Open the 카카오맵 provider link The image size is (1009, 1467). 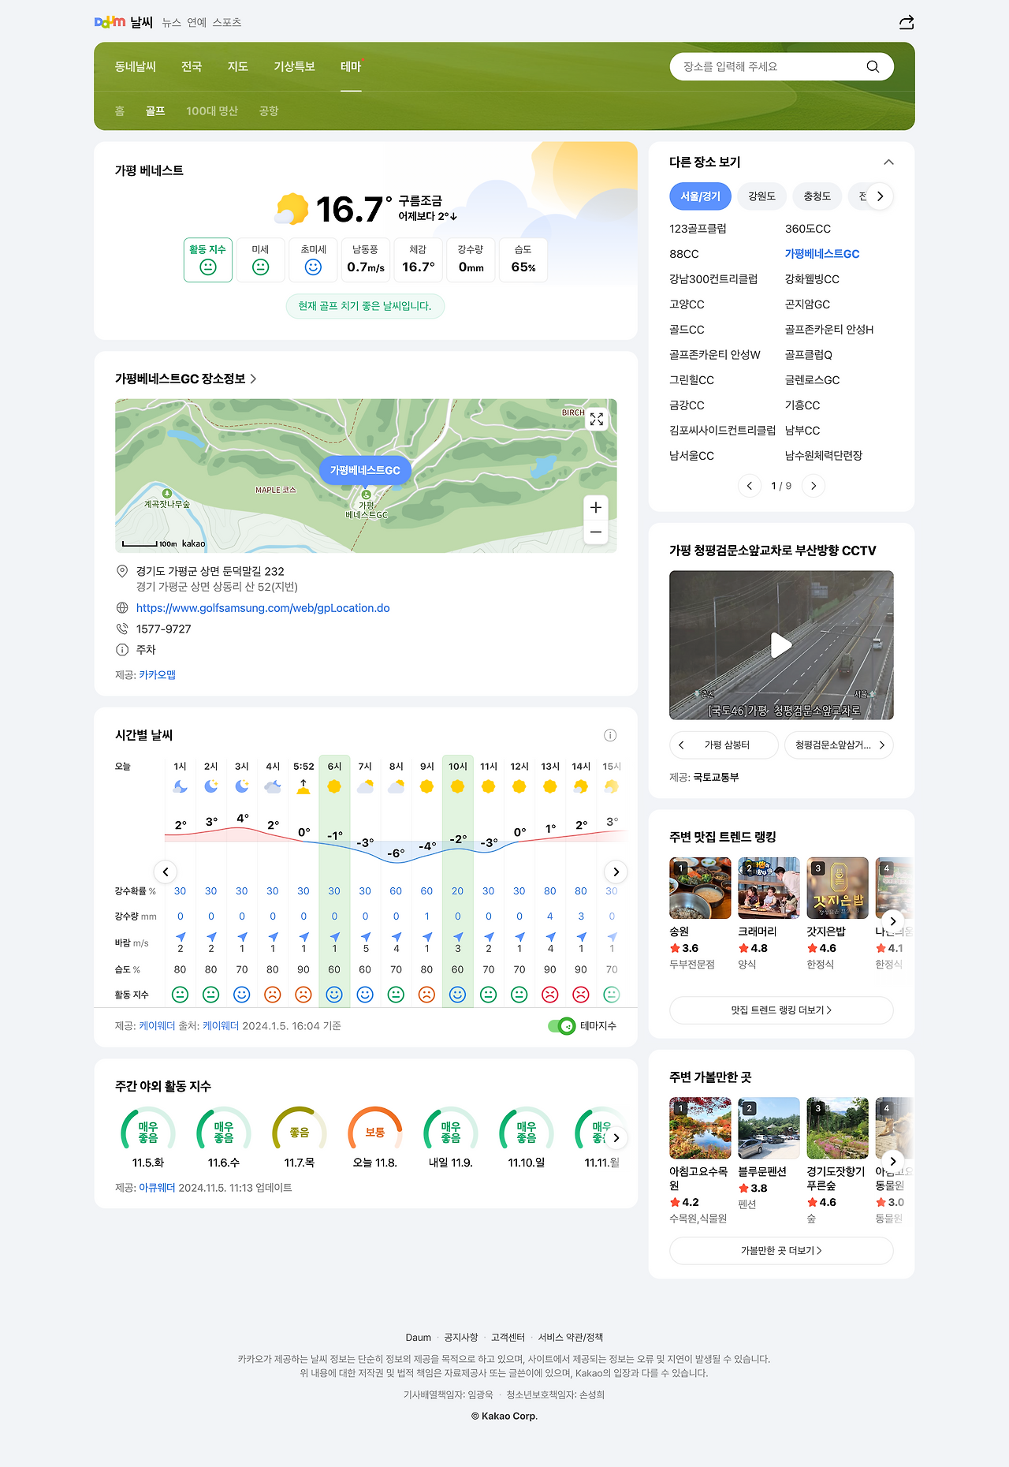pos(158,675)
